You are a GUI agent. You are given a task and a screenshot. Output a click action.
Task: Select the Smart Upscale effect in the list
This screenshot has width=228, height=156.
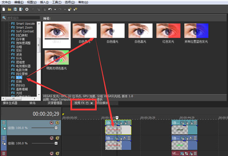[25, 24]
